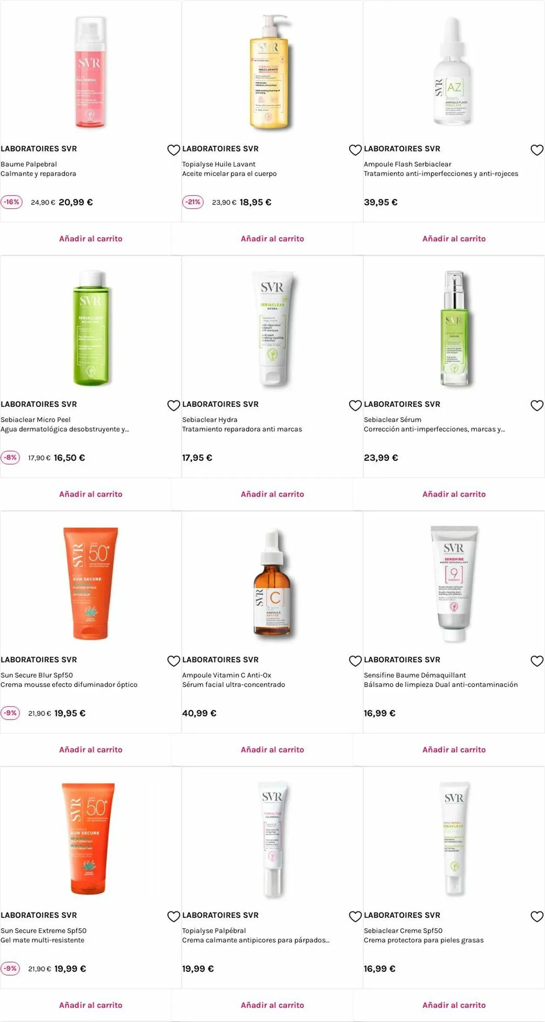Favorite the Baume Palpebral product heart

pyautogui.click(x=174, y=150)
